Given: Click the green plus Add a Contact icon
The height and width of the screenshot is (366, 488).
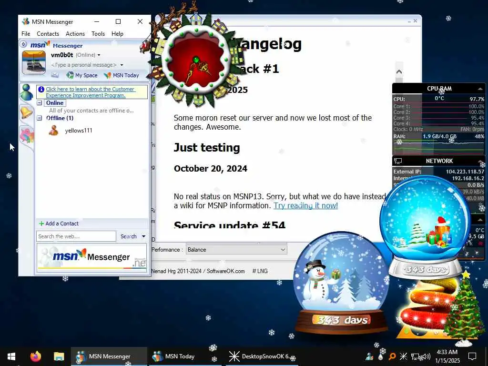Looking at the screenshot, I should [x=41, y=224].
